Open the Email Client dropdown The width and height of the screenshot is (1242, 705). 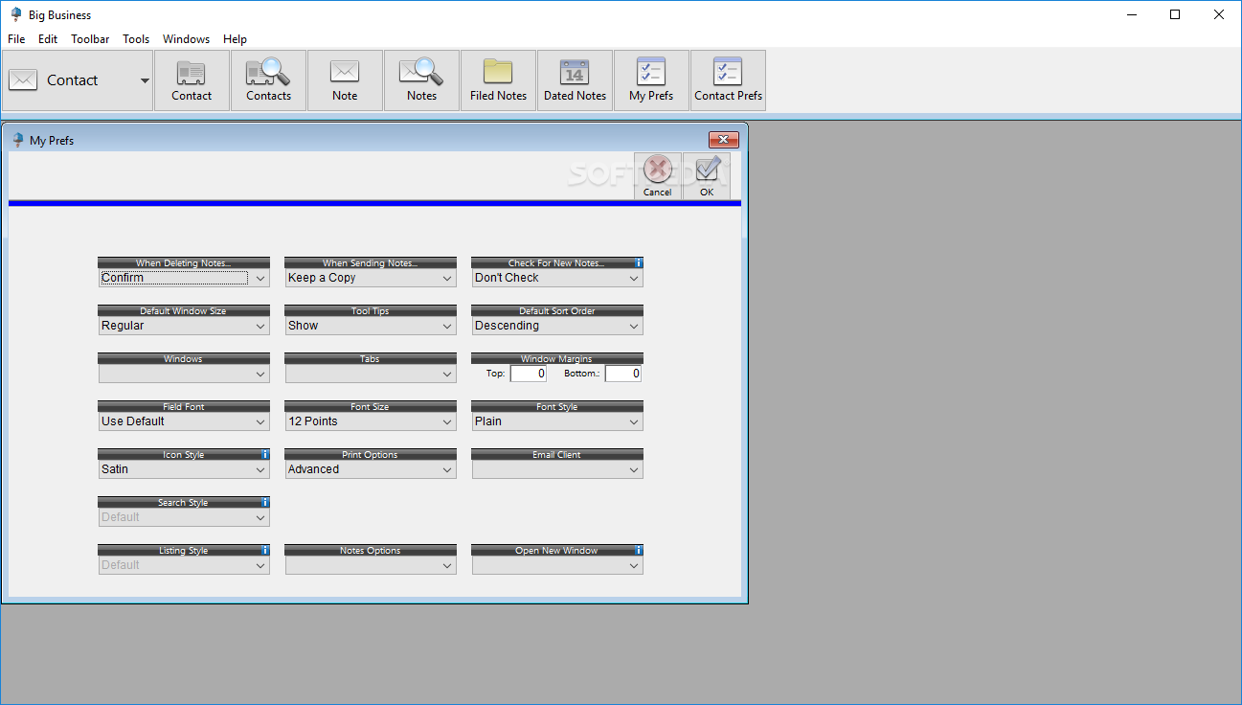click(557, 469)
